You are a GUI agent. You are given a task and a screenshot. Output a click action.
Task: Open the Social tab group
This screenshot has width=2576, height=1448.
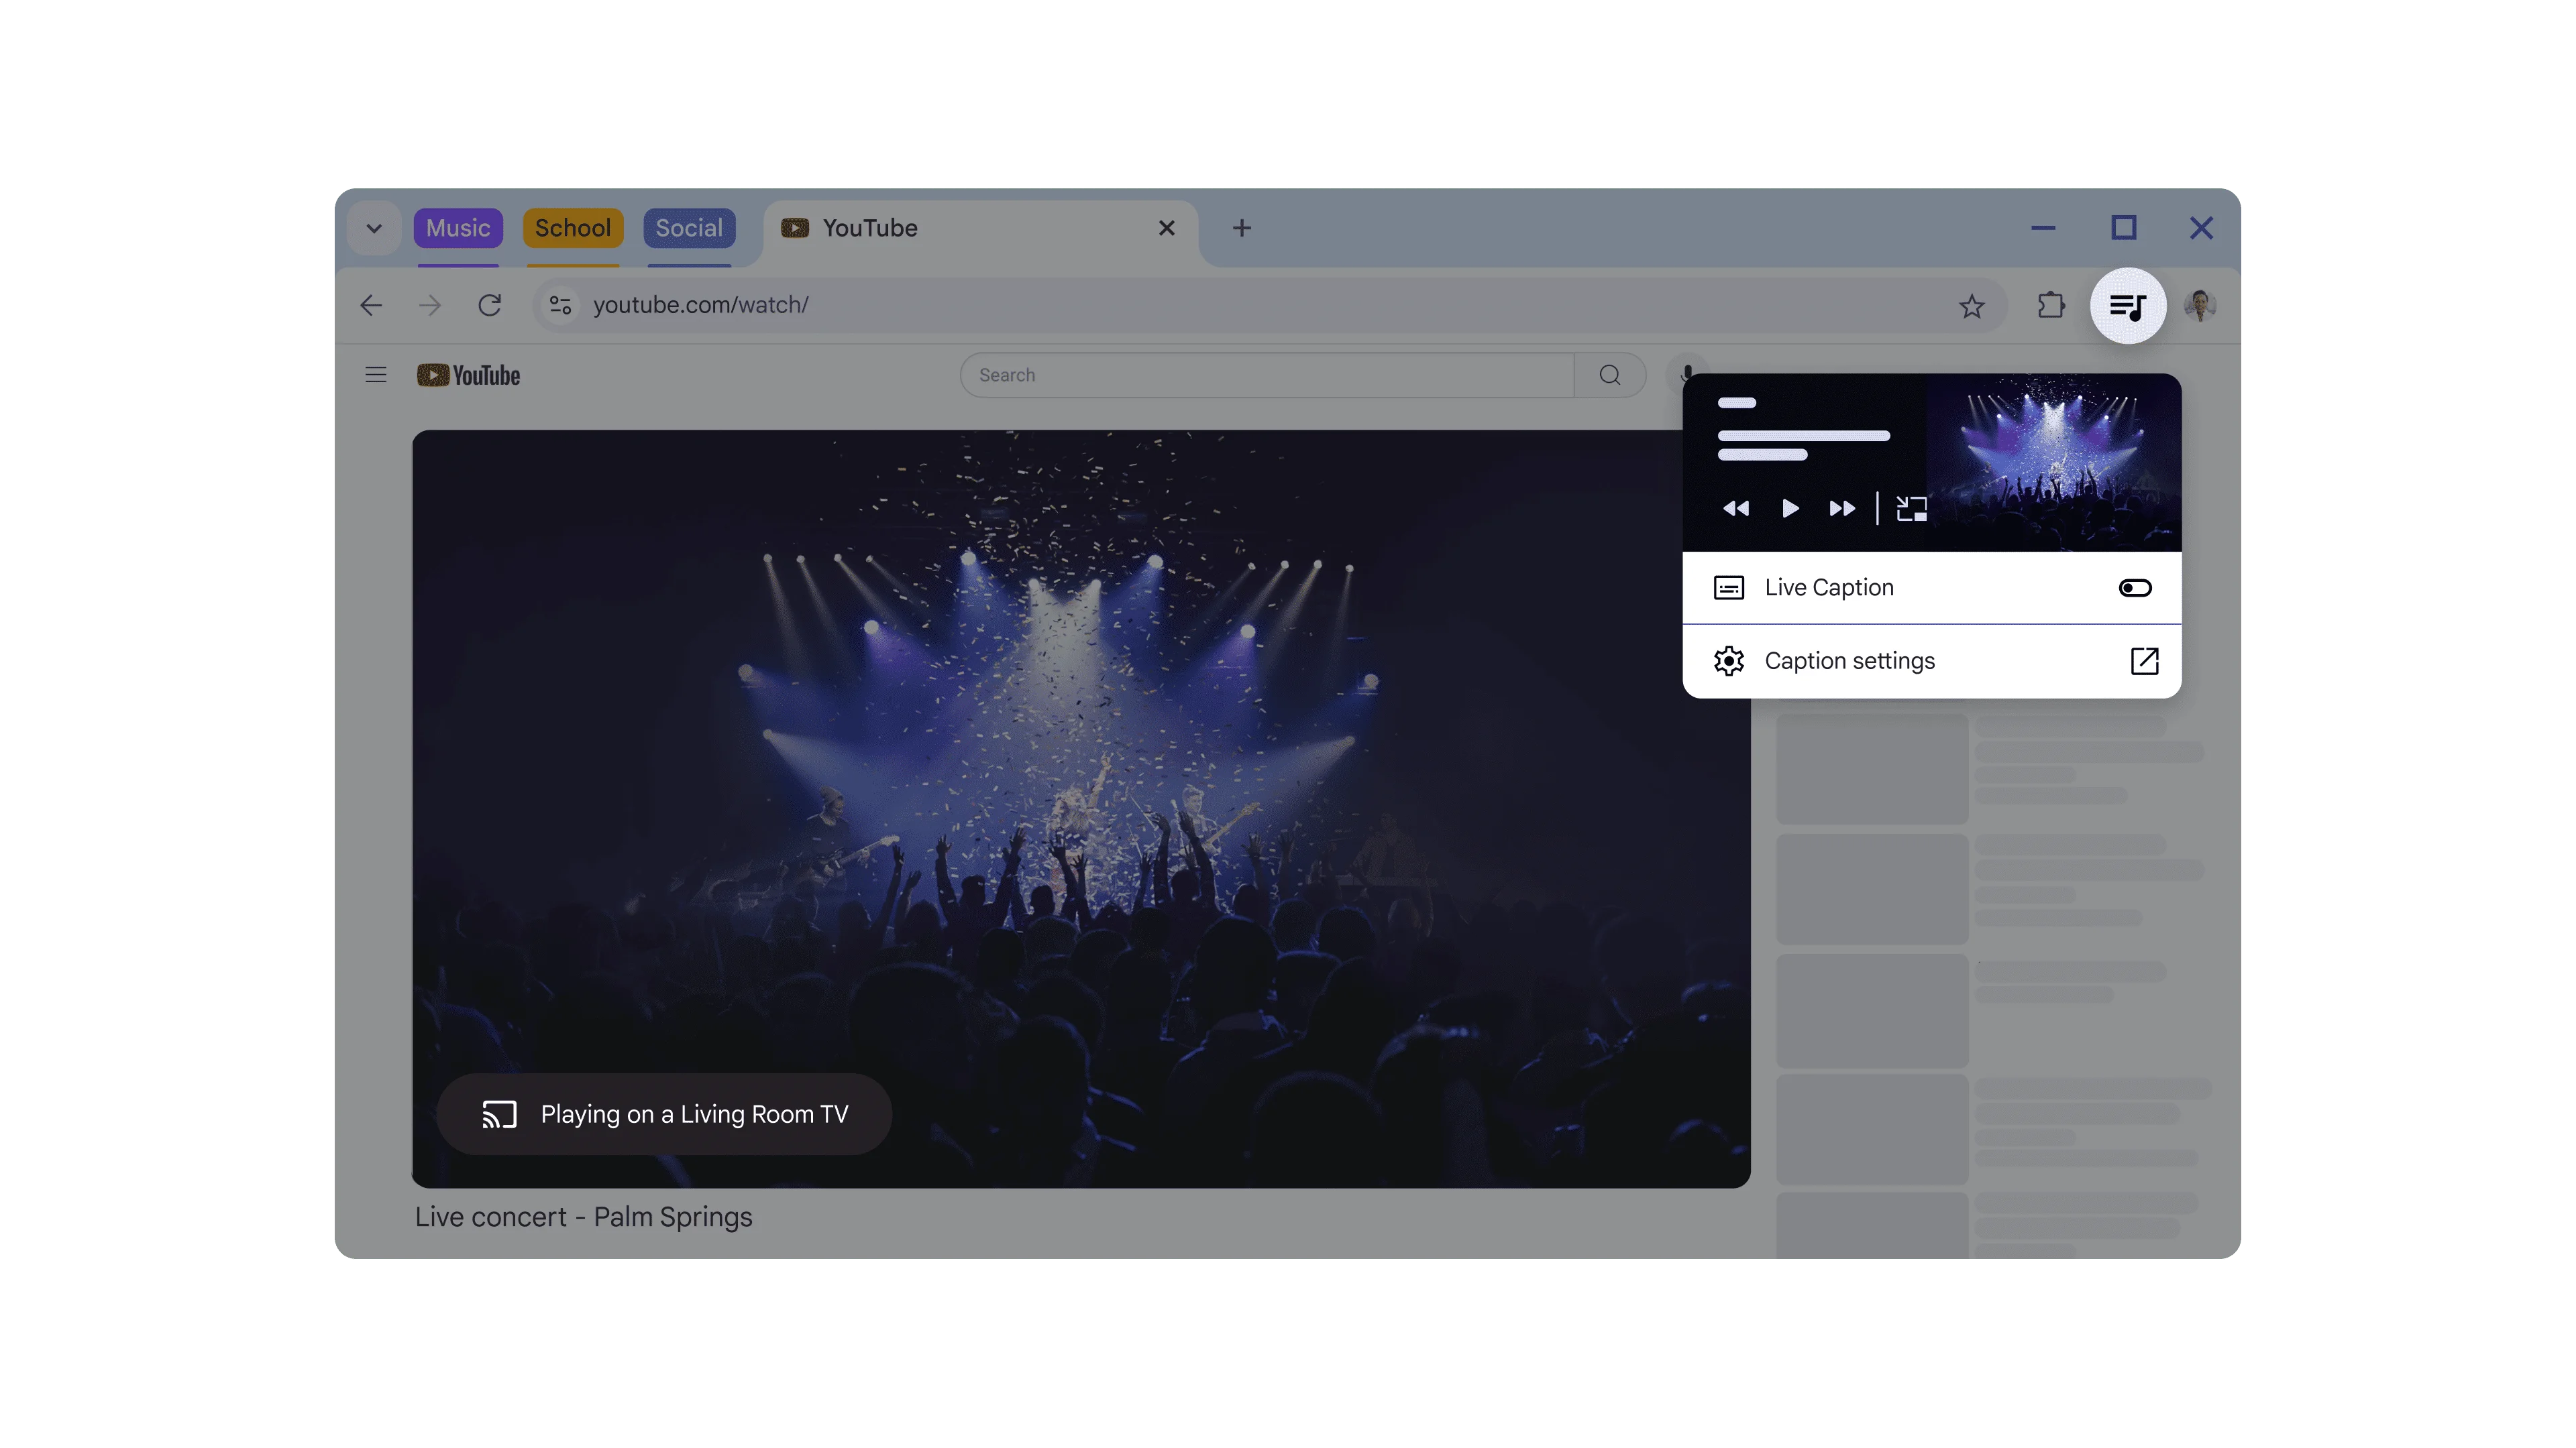(x=689, y=228)
